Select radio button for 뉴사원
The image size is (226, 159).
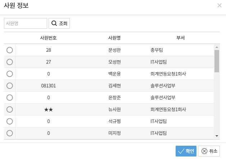(10, 109)
